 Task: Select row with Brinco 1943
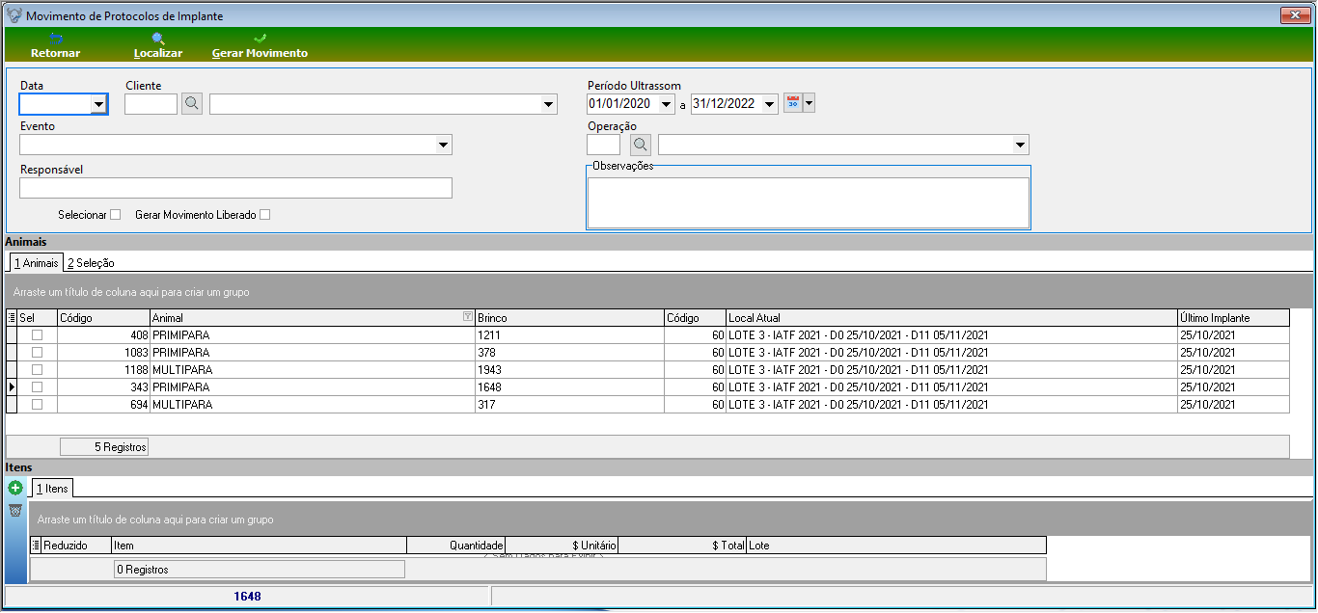(x=647, y=369)
